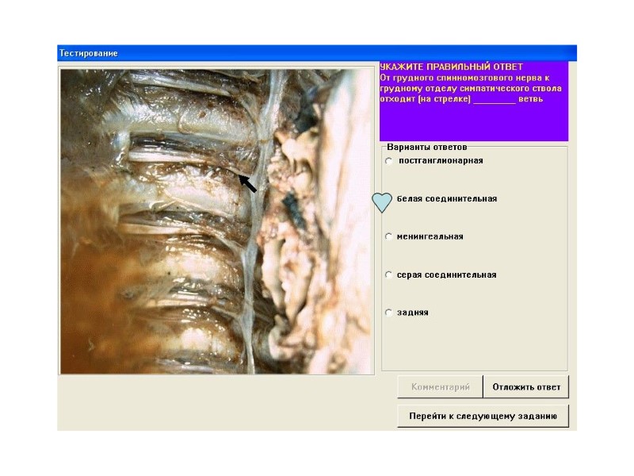Select the 'задняя' radio option
The width and height of the screenshot is (634, 476).
coord(388,313)
